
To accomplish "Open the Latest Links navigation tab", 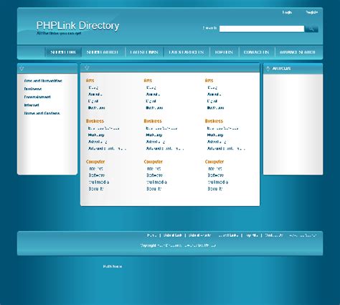I will pos(144,52).
